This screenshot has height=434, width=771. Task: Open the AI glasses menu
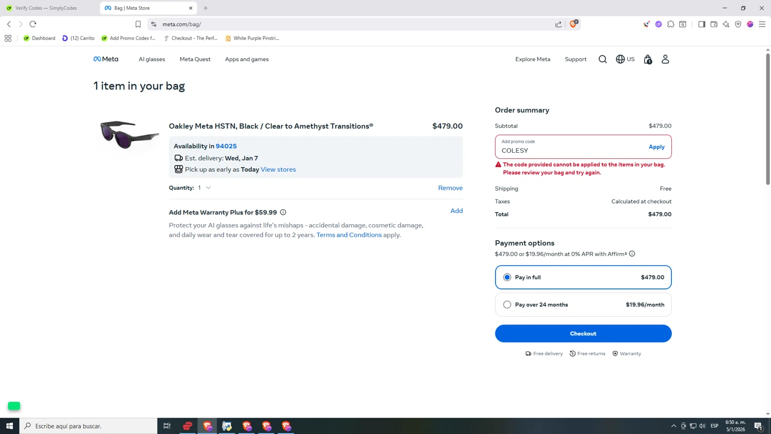pos(152,59)
